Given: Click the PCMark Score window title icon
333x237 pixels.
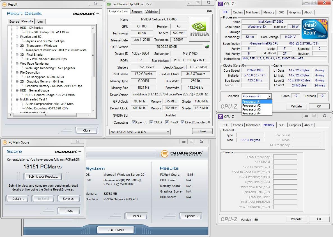Looking at the screenshot, I should point(5,142).
